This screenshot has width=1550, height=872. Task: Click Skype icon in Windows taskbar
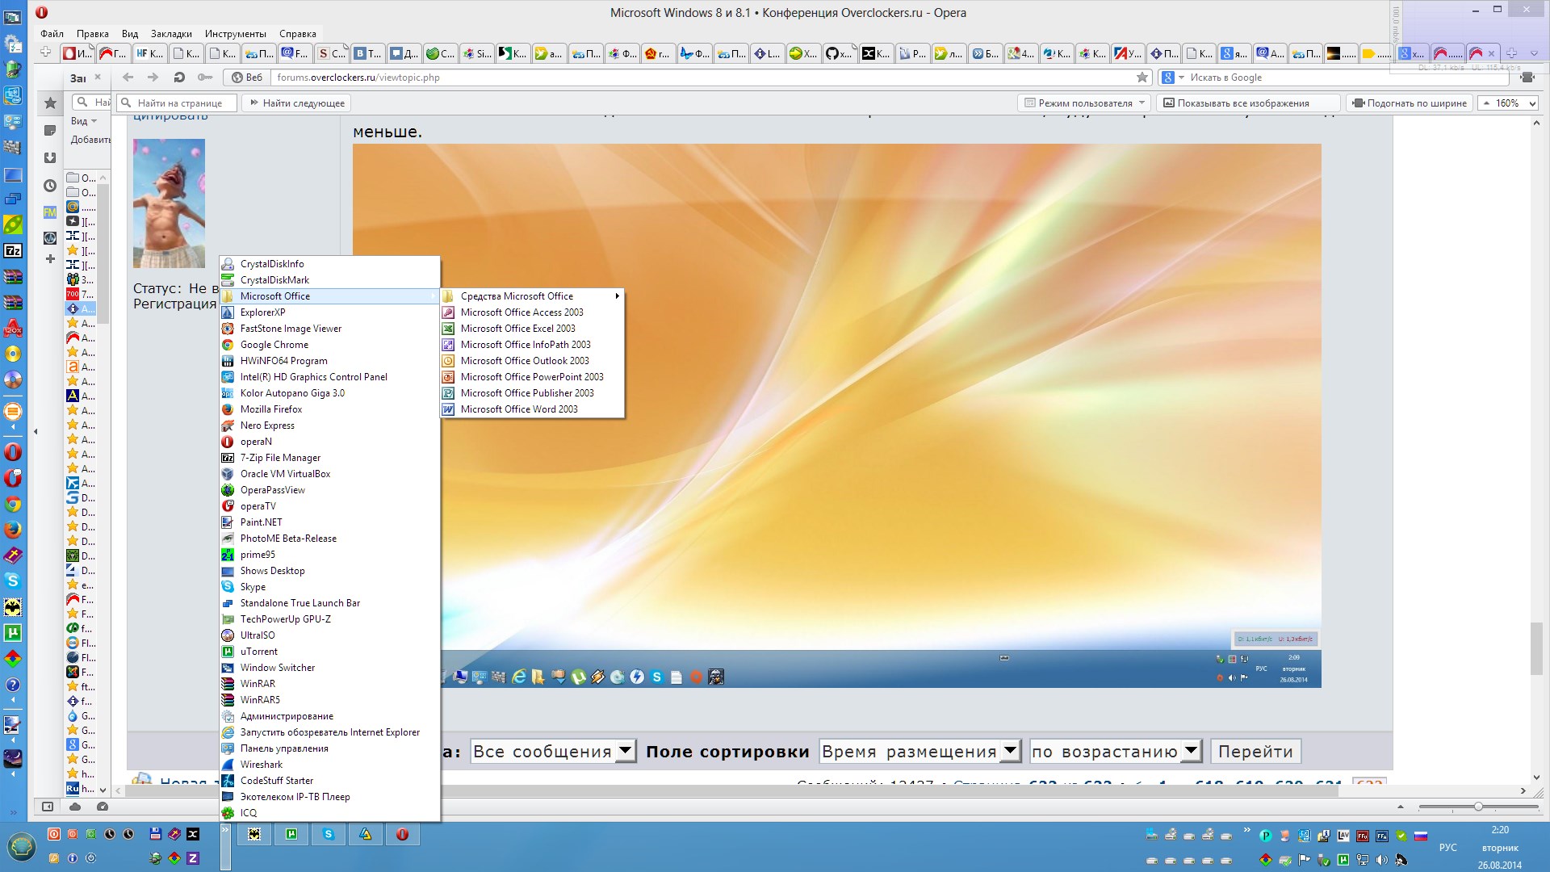(x=328, y=834)
